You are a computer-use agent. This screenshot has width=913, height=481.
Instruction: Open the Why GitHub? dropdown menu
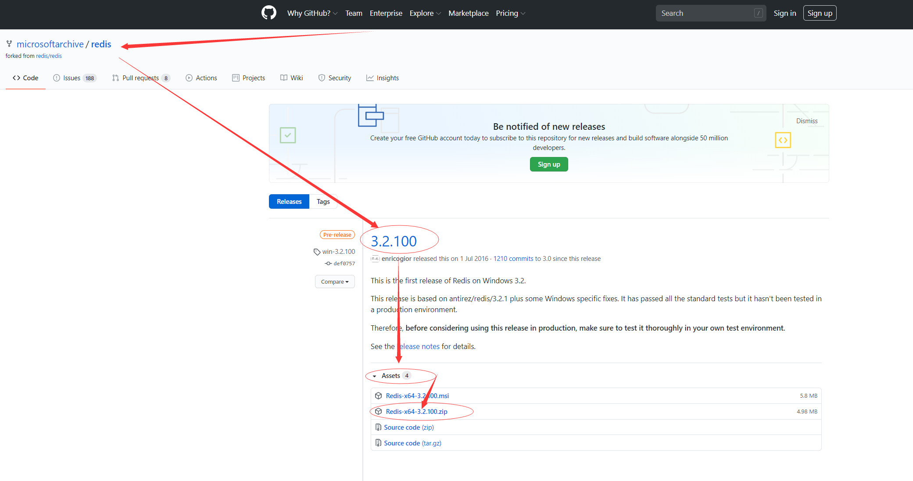click(x=312, y=13)
